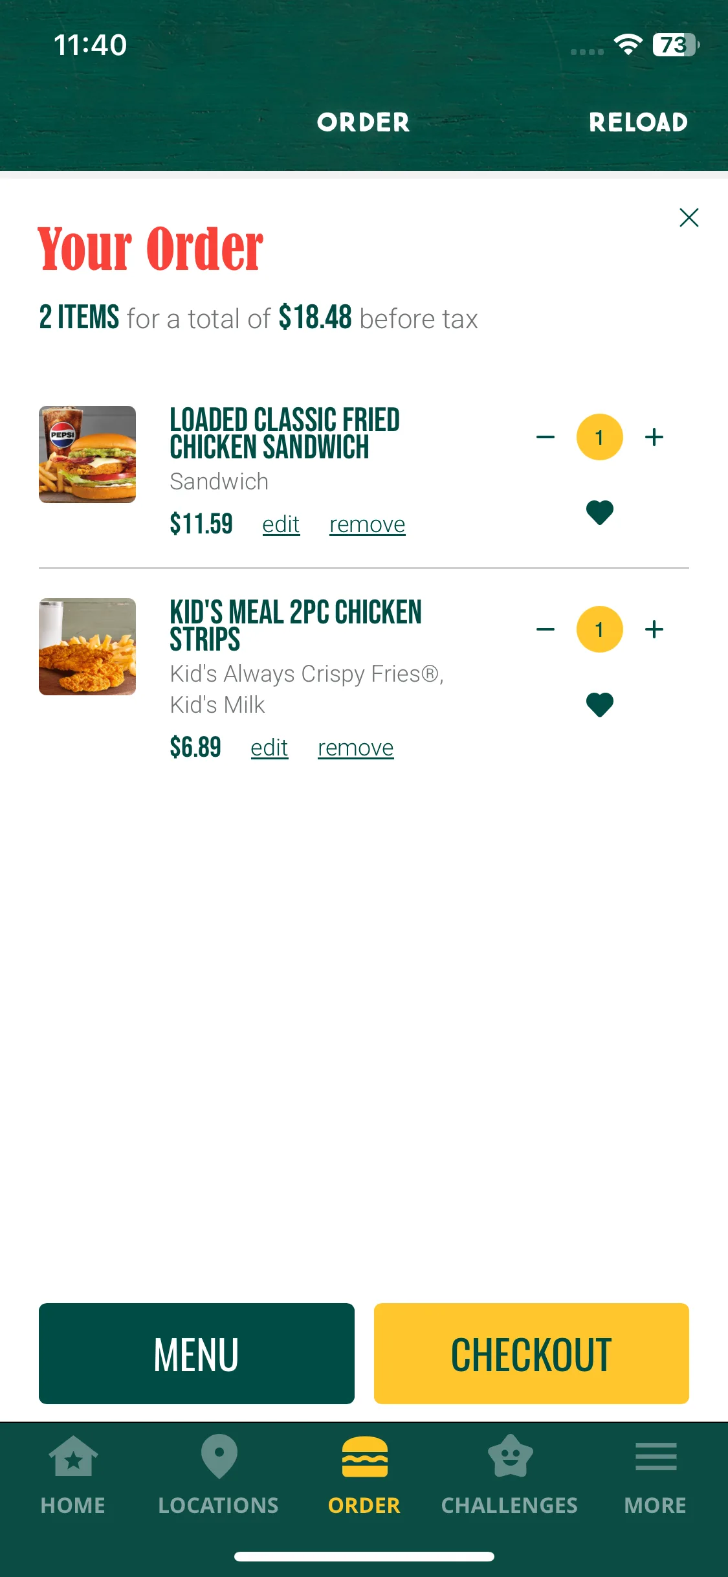The height and width of the screenshot is (1577, 728).
Task: Decrease the Kid's Meal quantity
Action: [x=546, y=629]
